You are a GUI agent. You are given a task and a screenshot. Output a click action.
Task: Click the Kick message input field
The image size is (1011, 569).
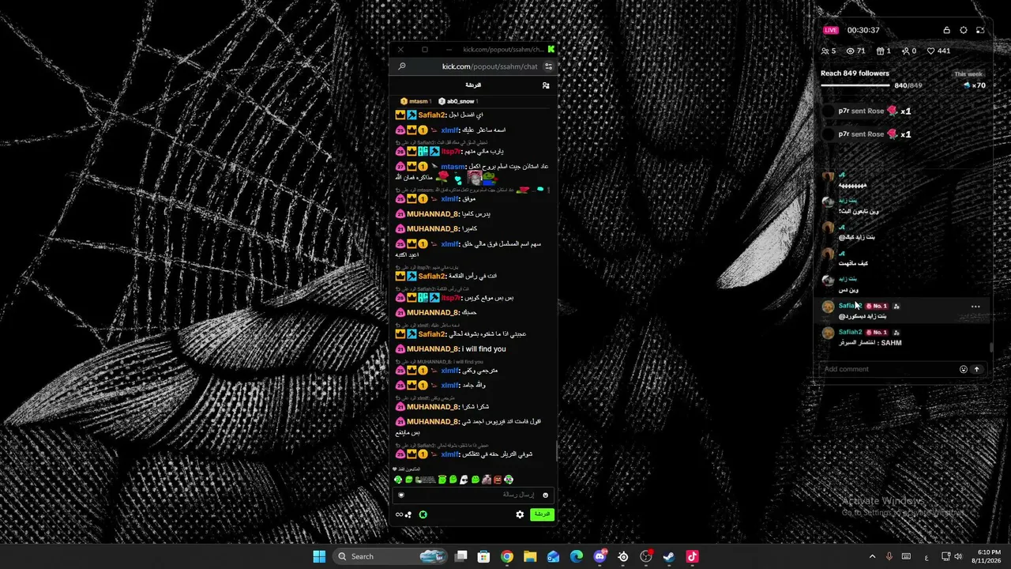tap(473, 496)
